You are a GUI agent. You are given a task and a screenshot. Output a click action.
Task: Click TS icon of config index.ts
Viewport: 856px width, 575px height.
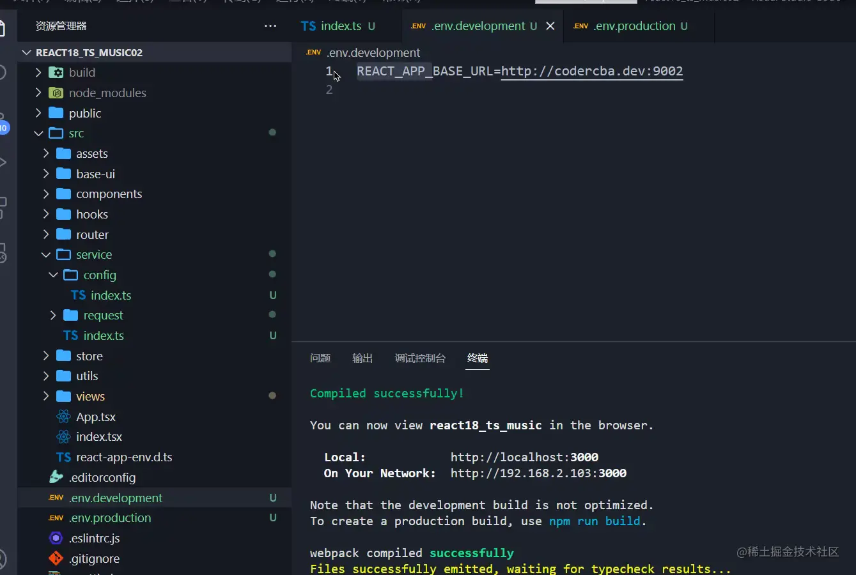pos(78,295)
